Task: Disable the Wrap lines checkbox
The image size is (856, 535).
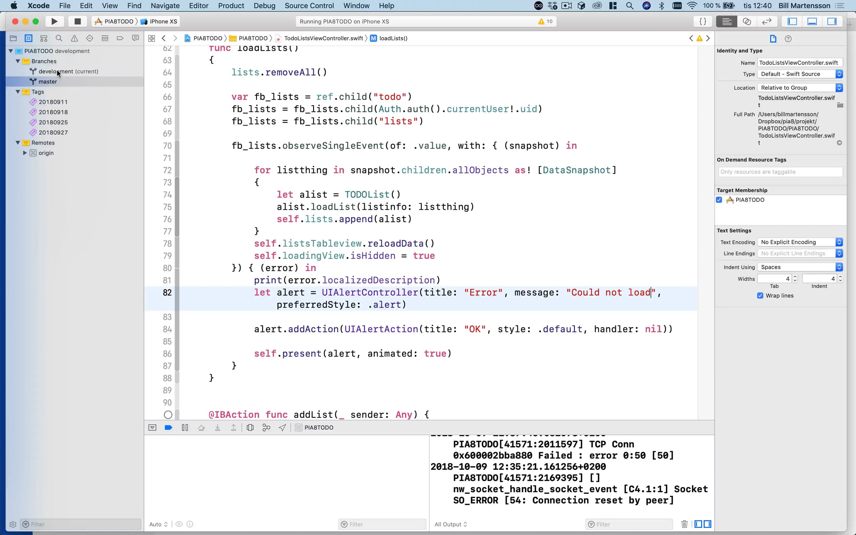Action: (760, 296)
